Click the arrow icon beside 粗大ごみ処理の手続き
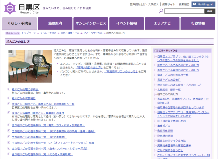 9,89
